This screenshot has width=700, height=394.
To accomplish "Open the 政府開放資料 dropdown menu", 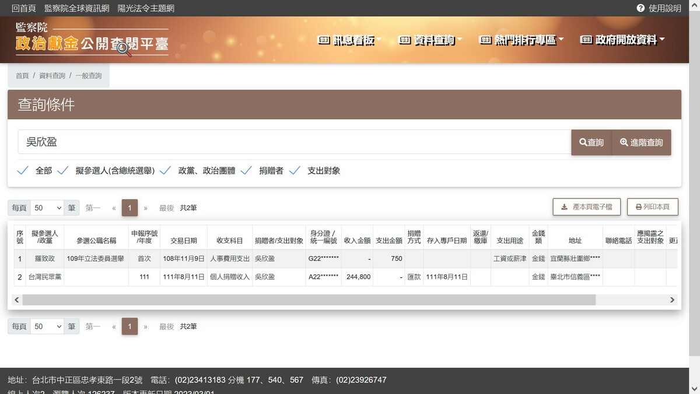I will coord(622,40).
